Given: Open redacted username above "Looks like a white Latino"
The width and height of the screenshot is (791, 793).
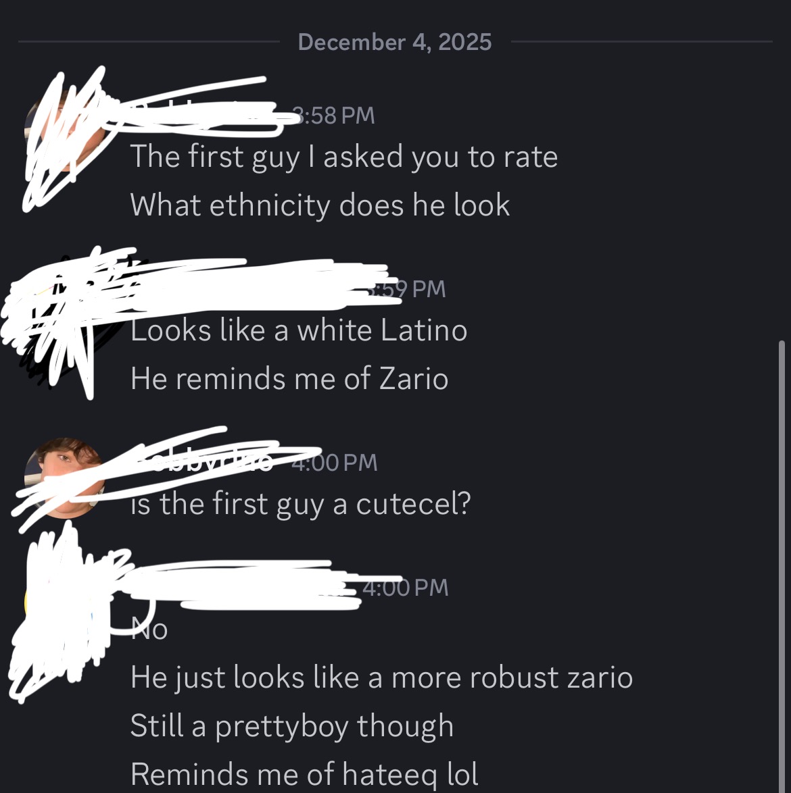Looking at the screenshot, I should [x=250, y=289].
